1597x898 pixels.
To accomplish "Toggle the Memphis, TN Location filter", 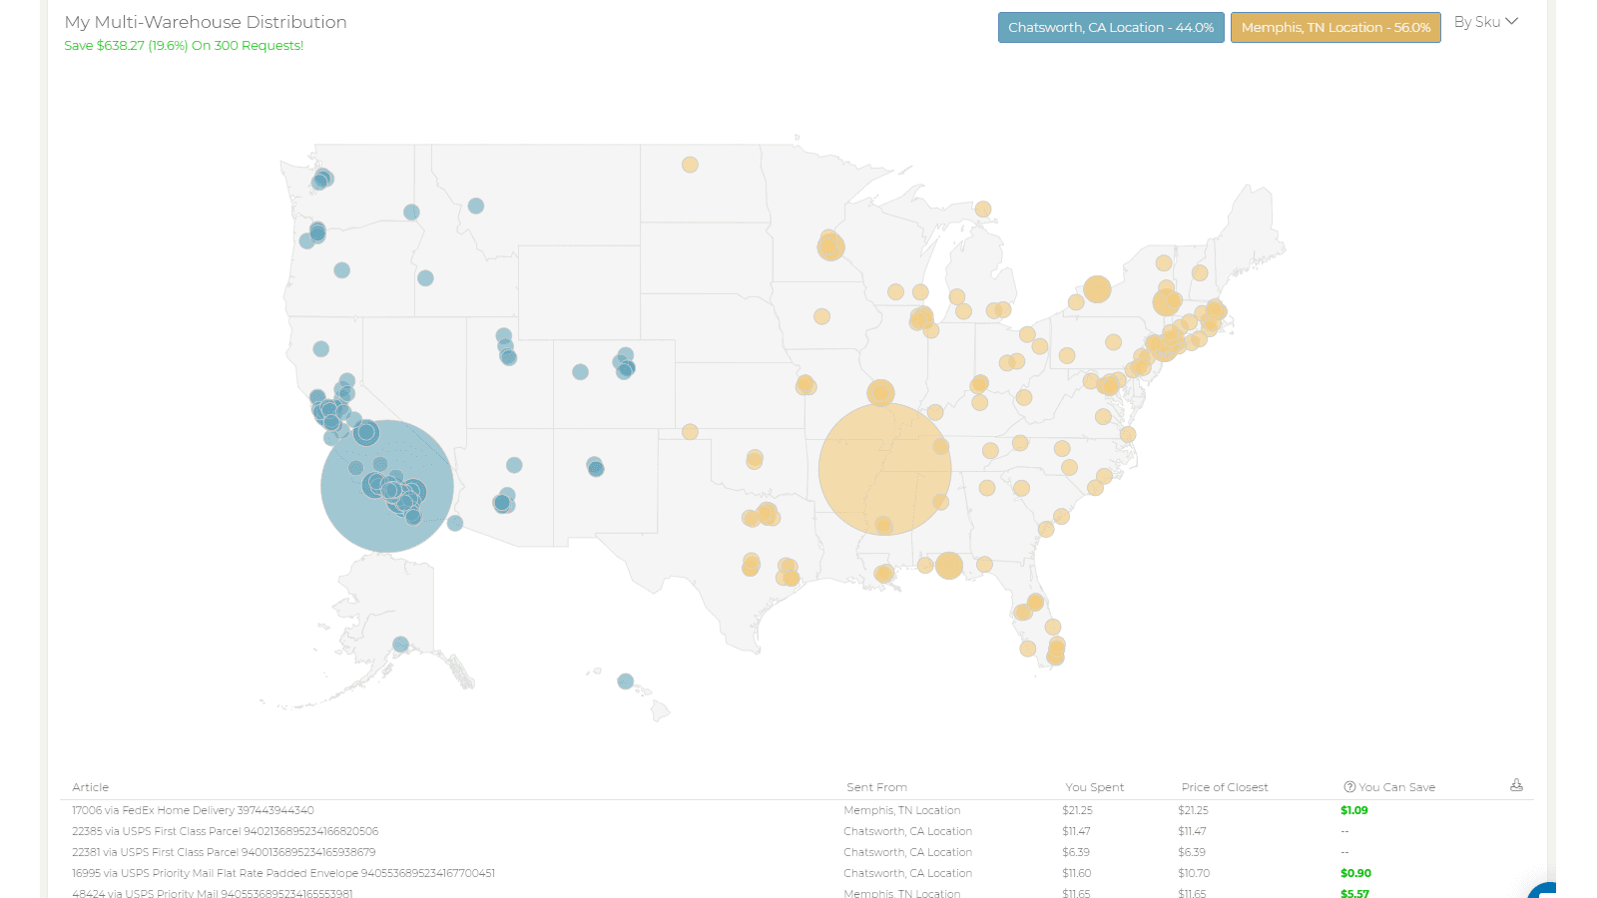I will (x=1334, y=28).
